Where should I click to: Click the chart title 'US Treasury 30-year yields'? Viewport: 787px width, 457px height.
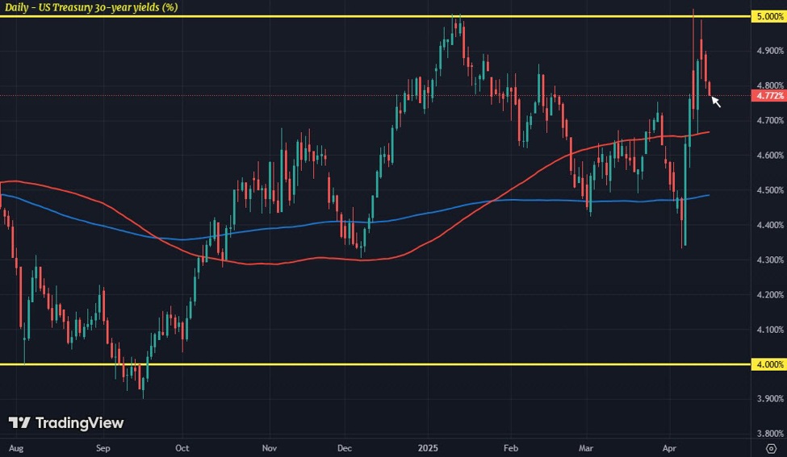90,7
